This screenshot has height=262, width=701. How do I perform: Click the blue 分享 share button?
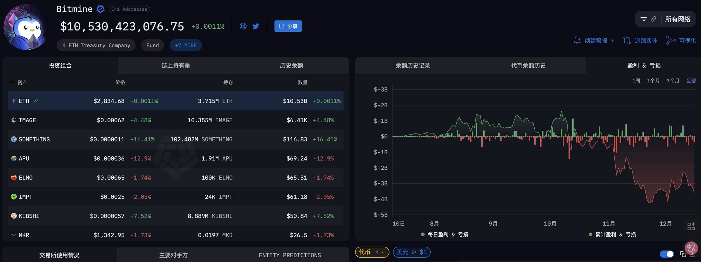tap(288, 26)
